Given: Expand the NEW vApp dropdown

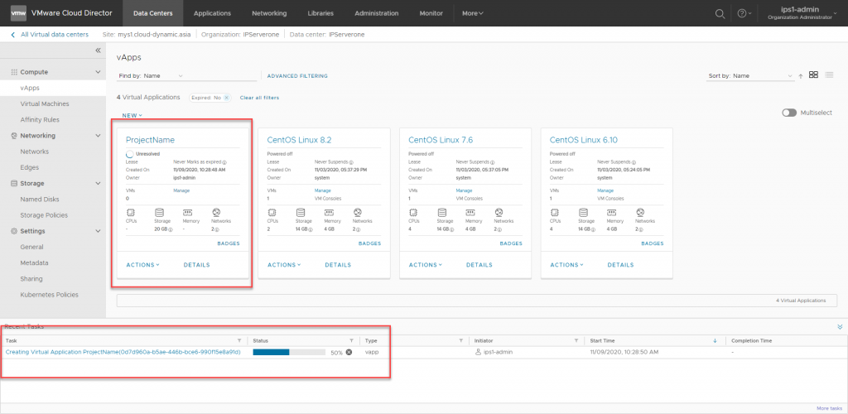Looking at the screenshot, I should (x=132, y=115).
